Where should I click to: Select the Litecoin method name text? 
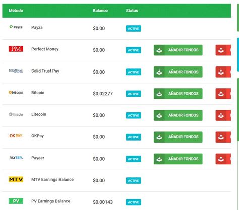[x=39, y=114]
